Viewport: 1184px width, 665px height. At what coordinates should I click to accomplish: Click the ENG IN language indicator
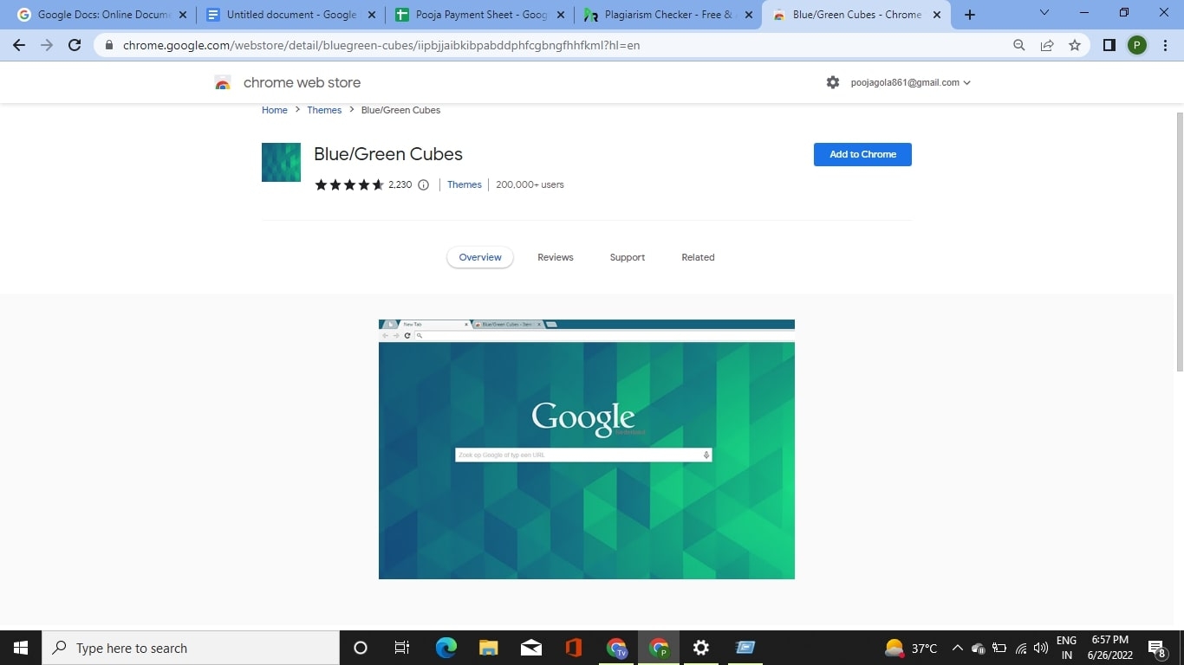[x=1066, y=648]
